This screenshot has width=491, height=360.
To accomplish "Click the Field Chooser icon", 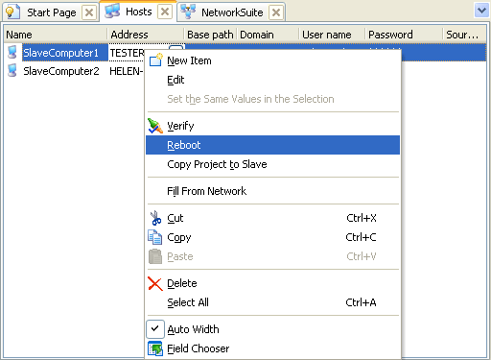I will (155, 348).
